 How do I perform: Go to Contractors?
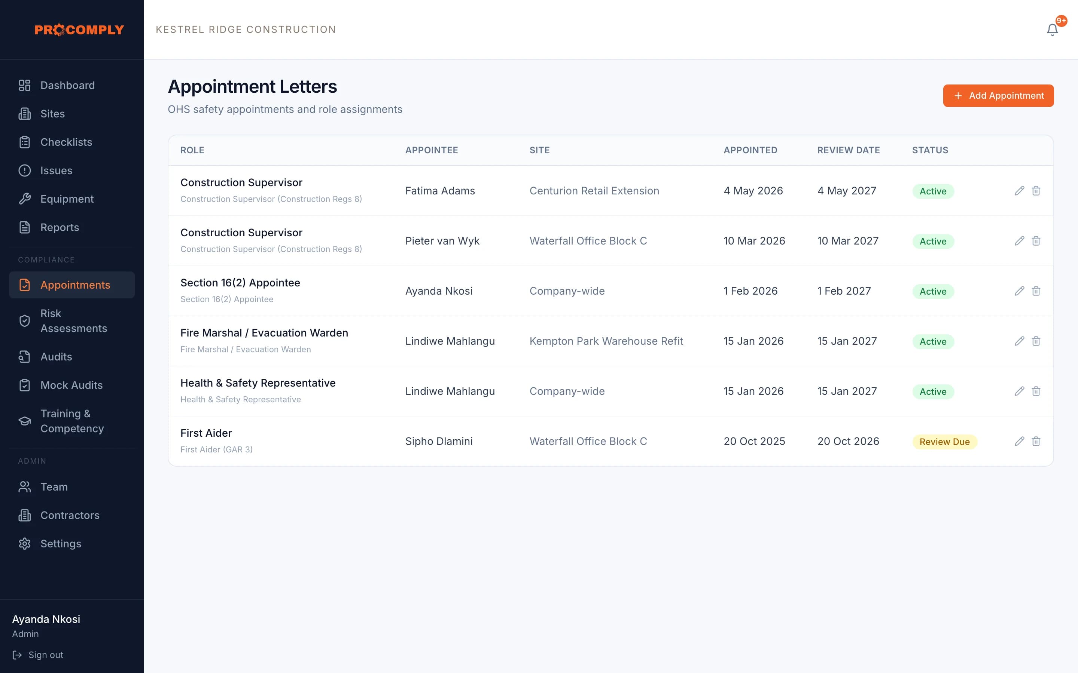tap(72, 516)
